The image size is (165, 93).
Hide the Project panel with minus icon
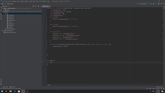(41, 6)
